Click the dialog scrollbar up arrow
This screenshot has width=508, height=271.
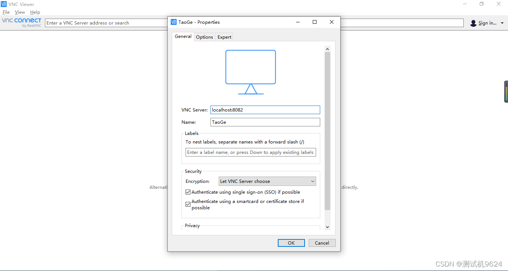pos(327,49)
